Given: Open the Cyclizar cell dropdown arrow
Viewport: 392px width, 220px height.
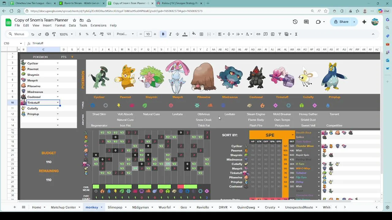Looking at the screenshot, I should [58, 63].
